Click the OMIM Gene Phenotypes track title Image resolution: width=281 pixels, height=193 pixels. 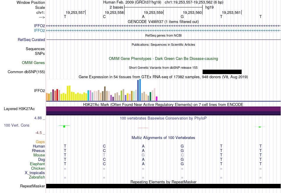pos(163,58)
